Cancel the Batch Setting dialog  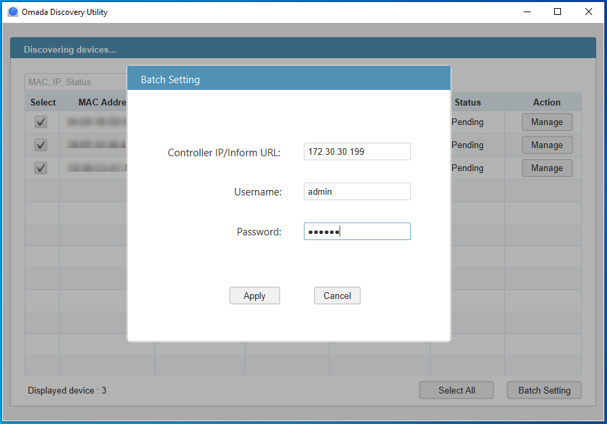(x=337, y=296)
